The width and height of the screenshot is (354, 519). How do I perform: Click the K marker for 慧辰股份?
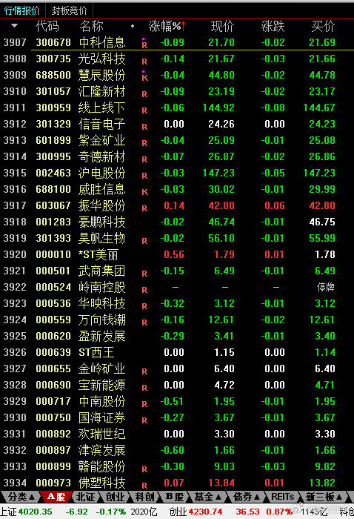144,78
